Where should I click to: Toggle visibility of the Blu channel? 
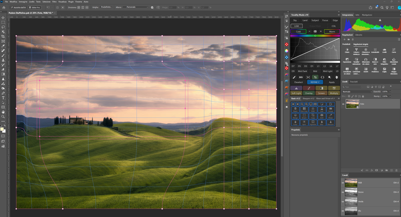tap(343, 211)
